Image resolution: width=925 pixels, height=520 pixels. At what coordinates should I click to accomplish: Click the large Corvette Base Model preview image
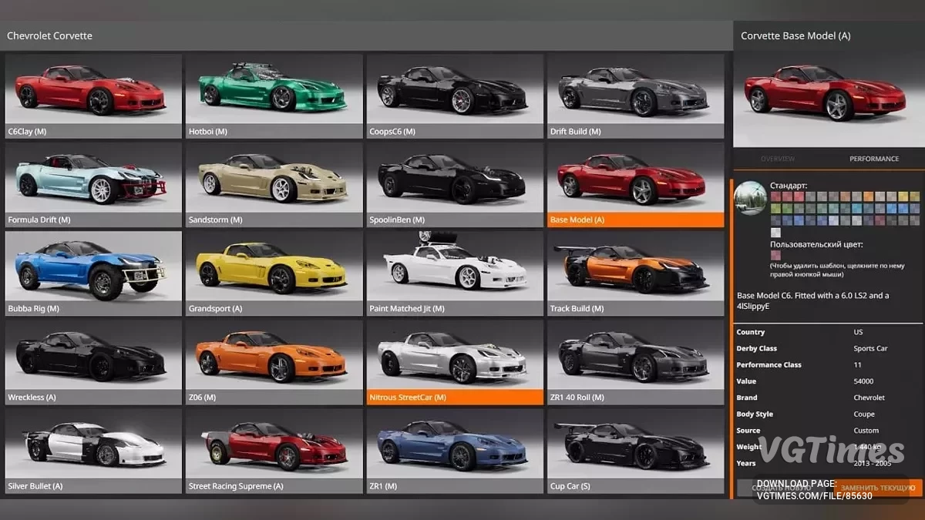(828, 99)
